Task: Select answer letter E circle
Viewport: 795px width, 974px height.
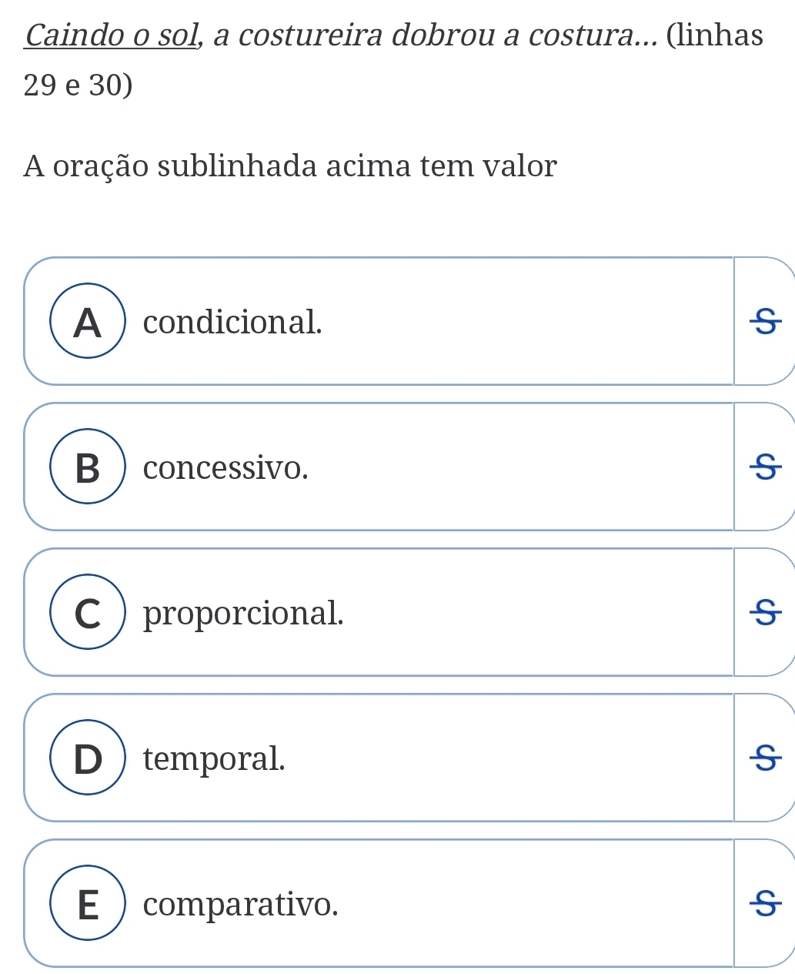Action: pyautogui.click(x=88, y=903)
